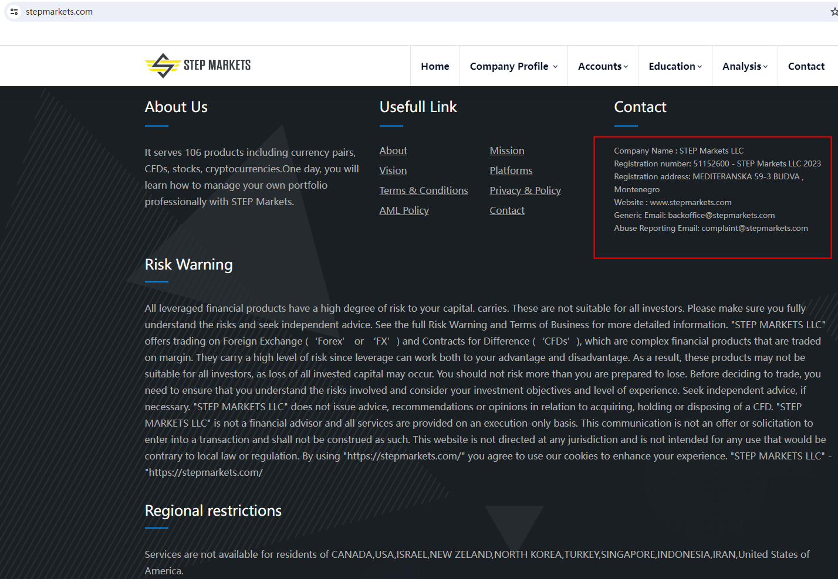Screen dimensions: 838x579
Task: Bookmark this page with the star icon
Action: [x=834, y=12]
